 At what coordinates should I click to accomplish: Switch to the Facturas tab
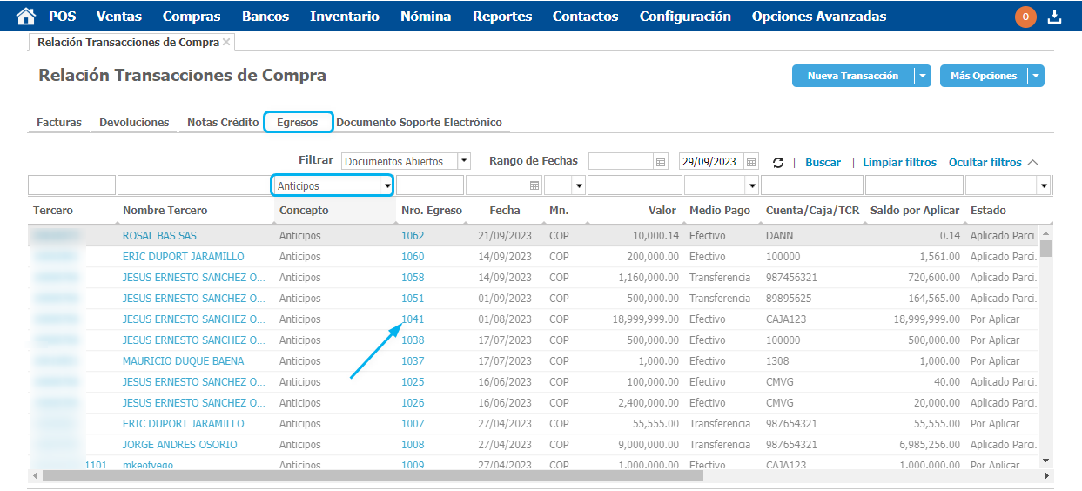(x=59, y=123)
